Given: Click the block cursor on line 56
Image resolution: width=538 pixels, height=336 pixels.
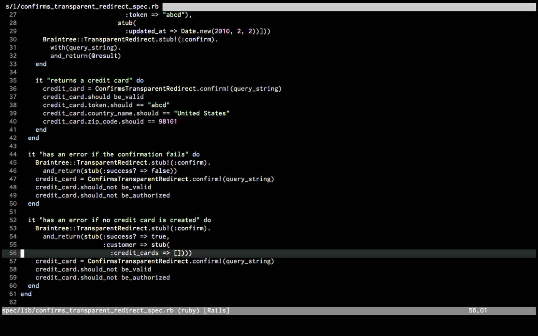Looking at the screenshot, I should point(22,253).
